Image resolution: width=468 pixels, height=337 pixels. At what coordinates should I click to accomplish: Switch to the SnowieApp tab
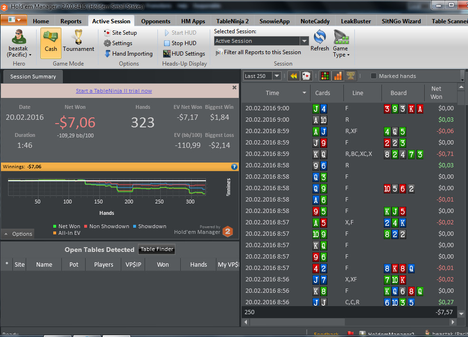point(274,21)
